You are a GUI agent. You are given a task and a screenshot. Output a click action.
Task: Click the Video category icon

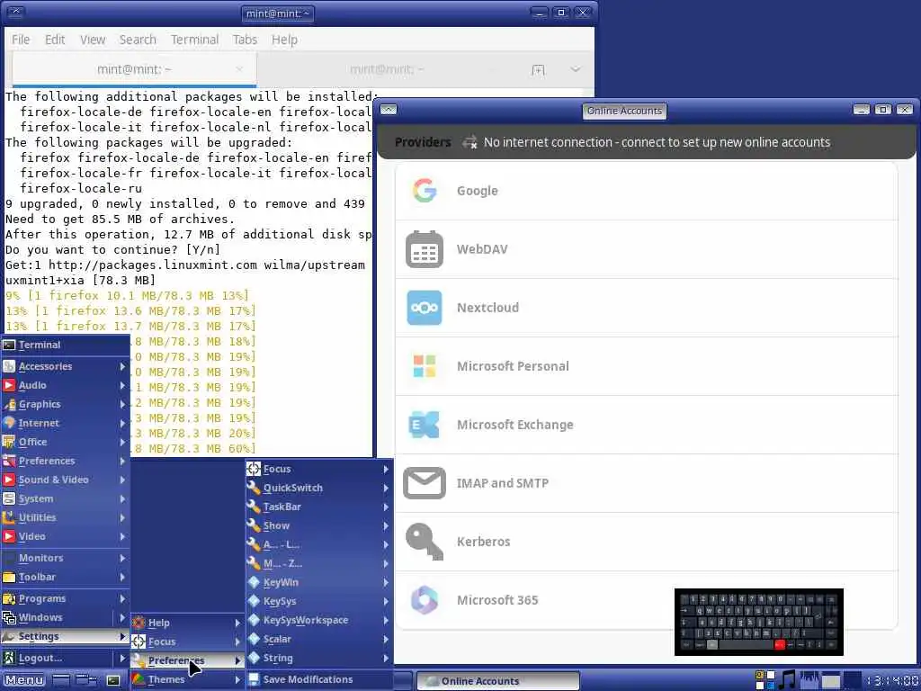(x=9, y=536)
